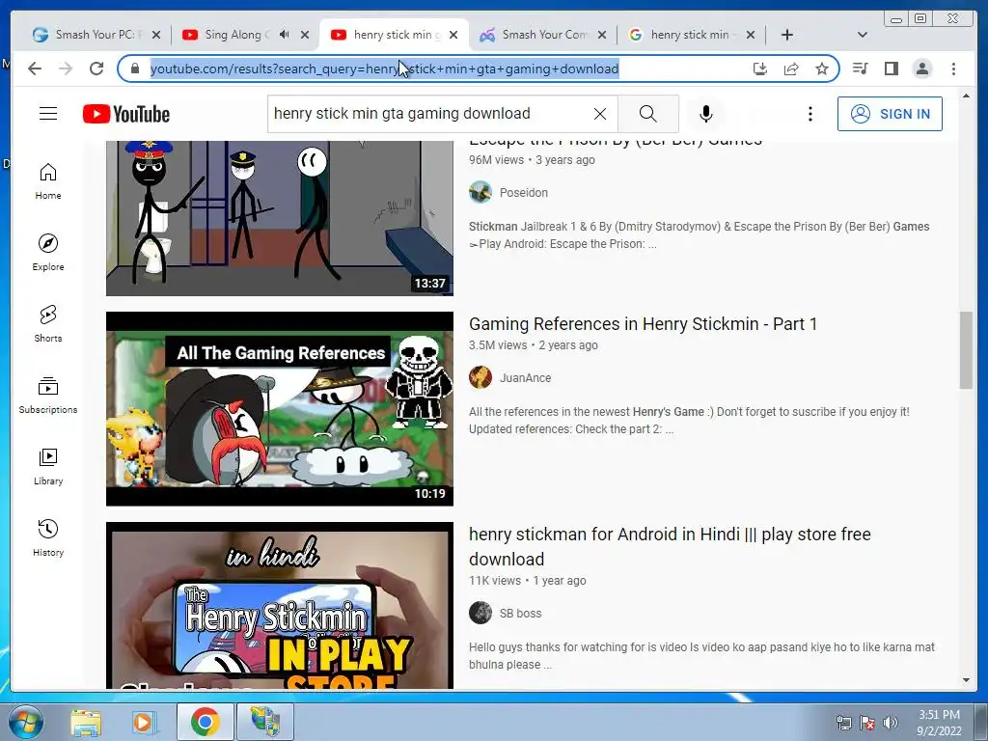Visit the SB boss channel name
Screen dimensions: 988x741
520,613
